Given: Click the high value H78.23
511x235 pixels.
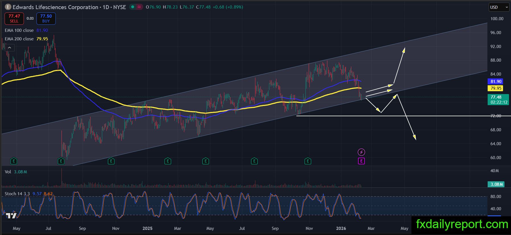Looking at the screenshot, I should [170, 7].
